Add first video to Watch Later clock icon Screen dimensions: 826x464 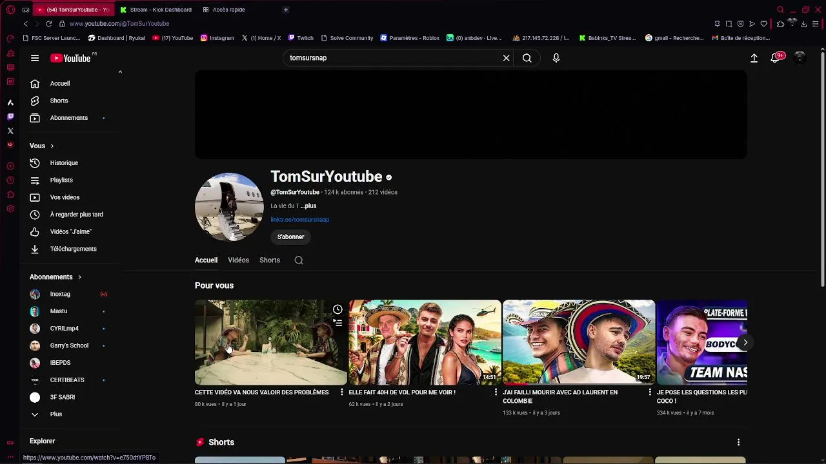337,310
